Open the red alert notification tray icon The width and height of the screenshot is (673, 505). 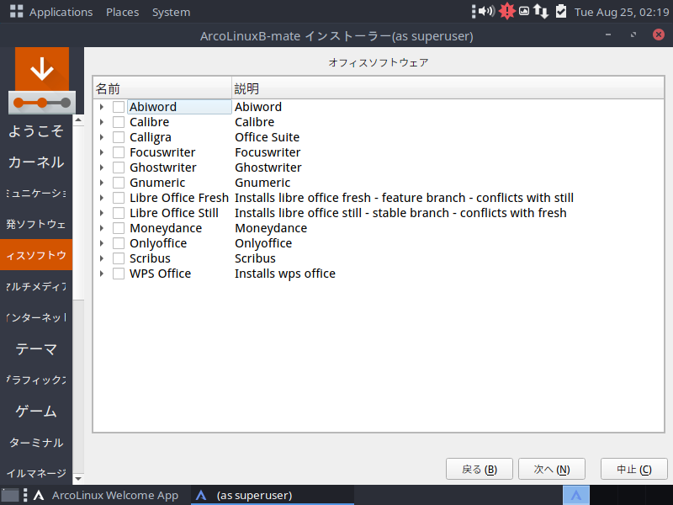tap(507, 11)
